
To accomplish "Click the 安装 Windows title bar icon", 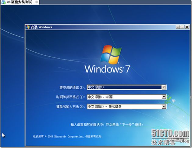I will click(x=28, y=27).
